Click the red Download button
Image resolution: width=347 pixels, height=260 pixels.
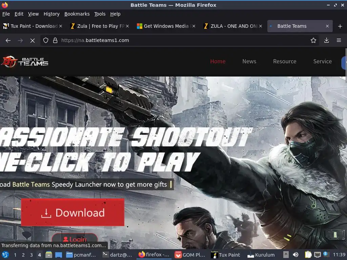pos(73,212)
